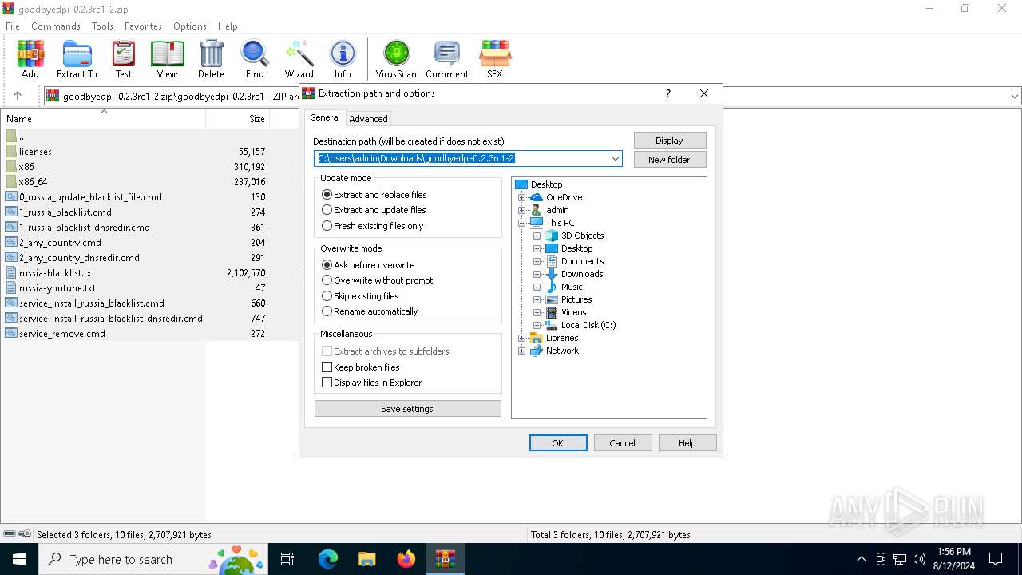The width and height of the screenshot is (1022, 575).
Task: Expand OneDrive tree node
Action: pyautogui.click(x=521, y=197)
